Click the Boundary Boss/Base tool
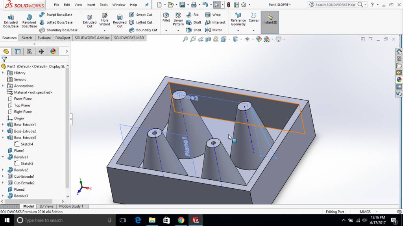The image size is (403, 226). pyautogui.click(x=58, y=30)
